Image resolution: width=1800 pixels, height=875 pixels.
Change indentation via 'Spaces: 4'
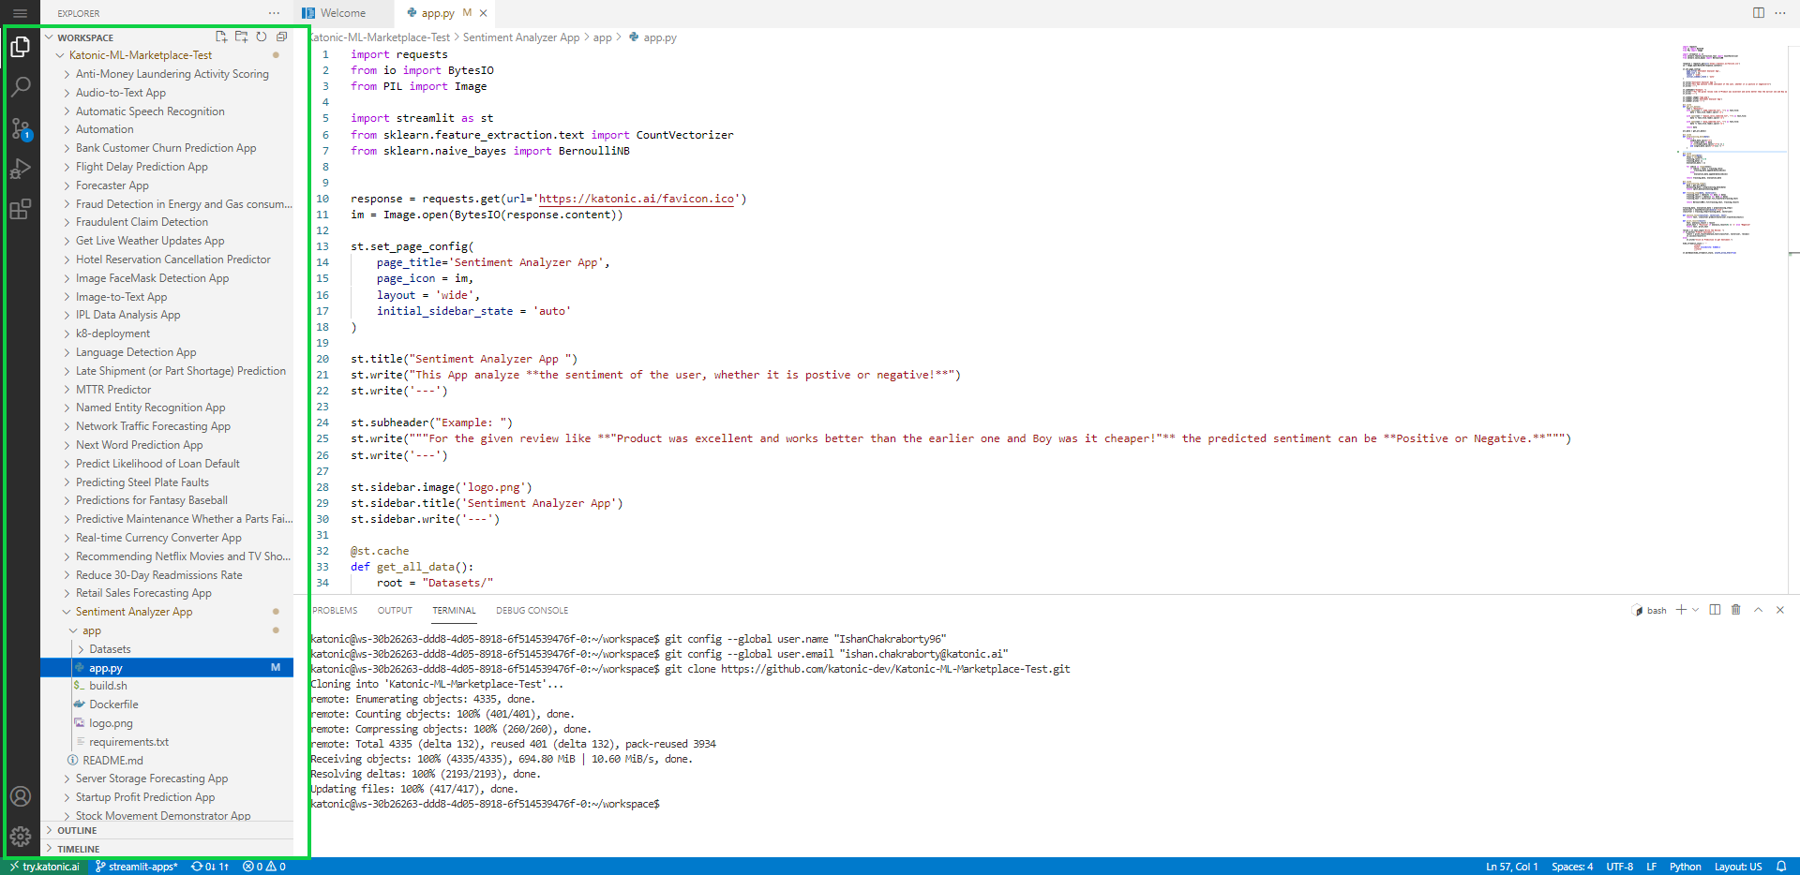1572,867
